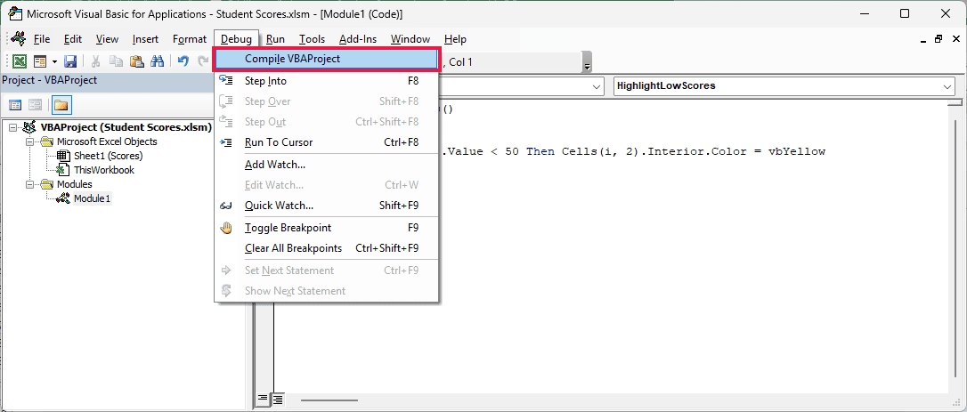Open the Help menu
Image resolution: width=967 pixels, height=412 pixels.
click(x=455, y=39)
